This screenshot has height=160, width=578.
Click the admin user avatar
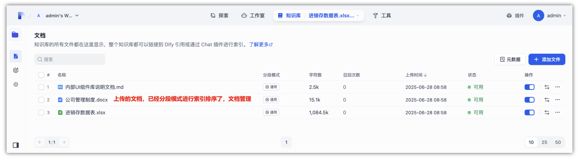click(x=538, y=16)
